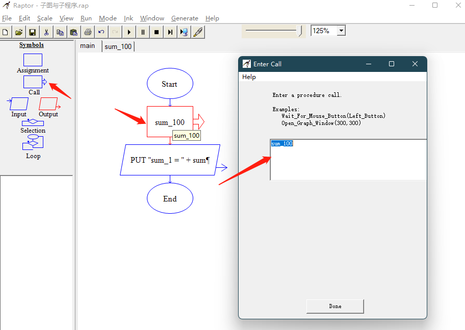The image size is (465, 330).
Task: Open the Generate menu
Action: click(185, 18)
